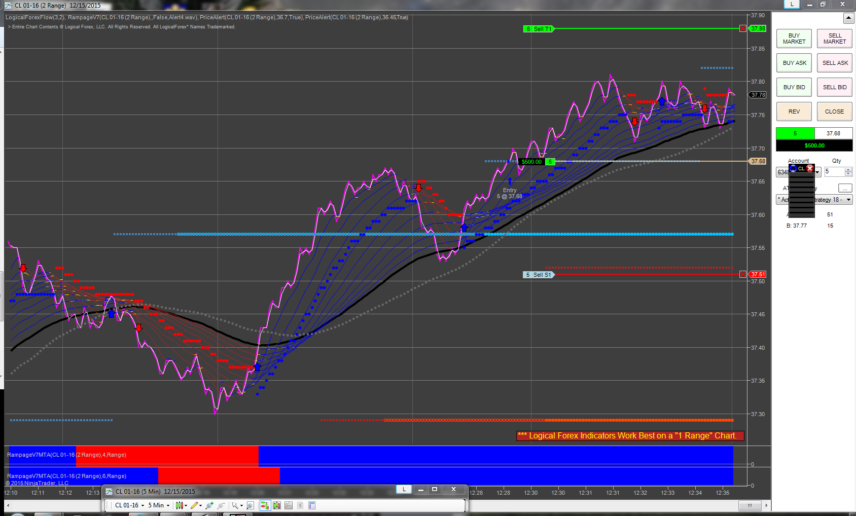856x516 pixels.
Task: Click the Entry 5 @ 37.68 label
Action: (510, 193)
